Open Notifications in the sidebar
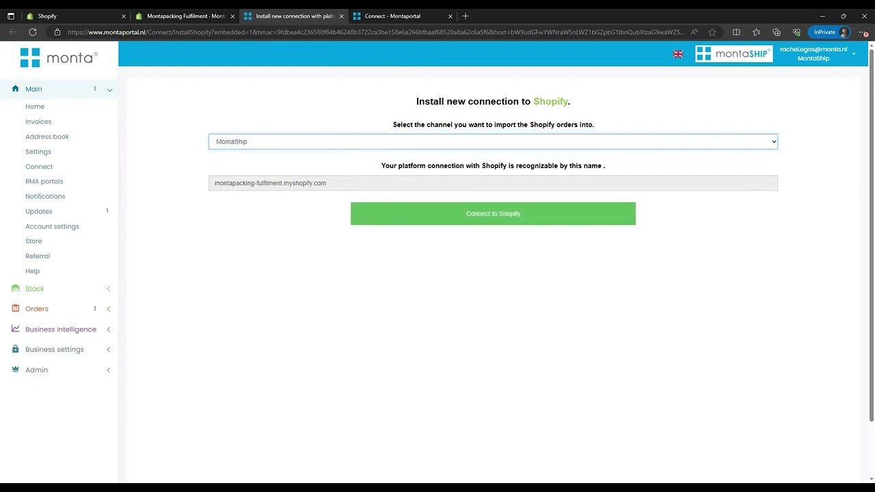Viewport: 875px width, 492px height. coord(45,196)
